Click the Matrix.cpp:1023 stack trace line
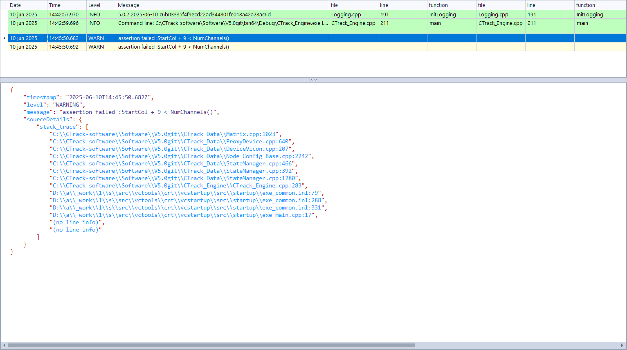Screen dimensions: 627x350 pyautogui.click(x=164, y=134)
